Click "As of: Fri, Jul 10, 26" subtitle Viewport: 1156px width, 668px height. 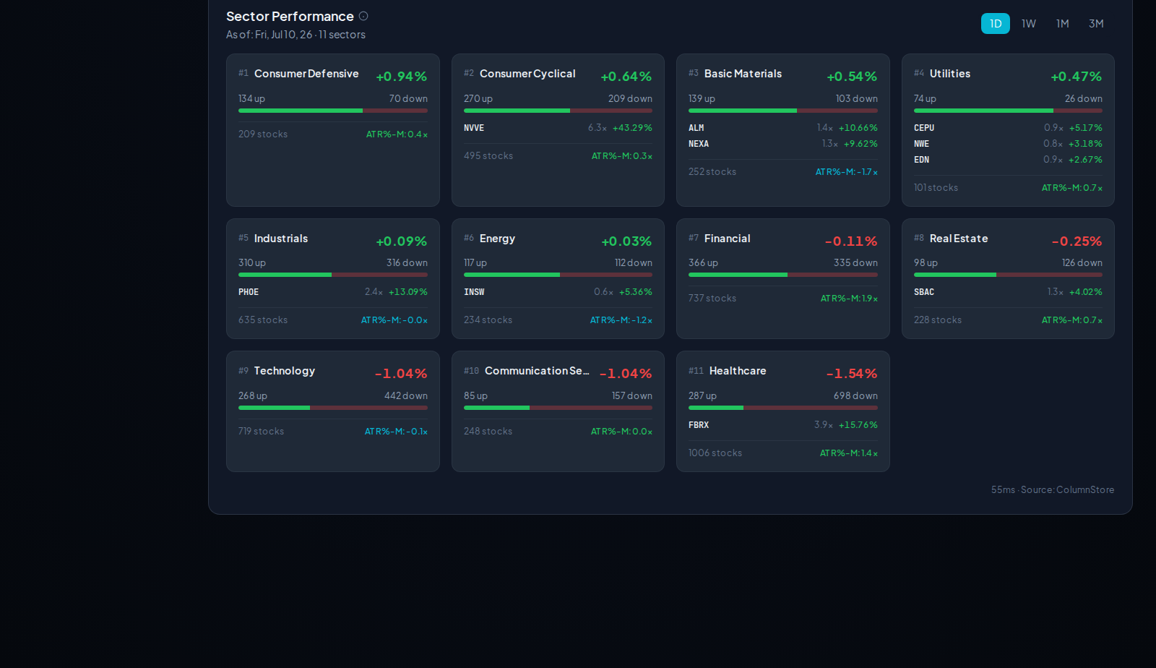(269, 35)
